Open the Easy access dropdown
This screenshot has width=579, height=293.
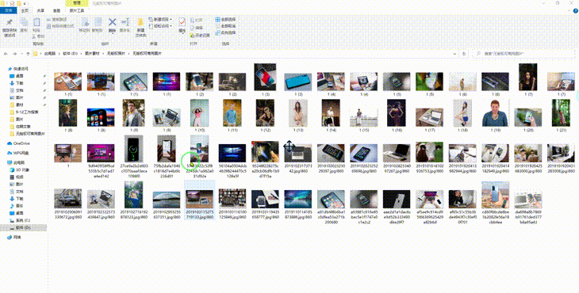[161, 26]
